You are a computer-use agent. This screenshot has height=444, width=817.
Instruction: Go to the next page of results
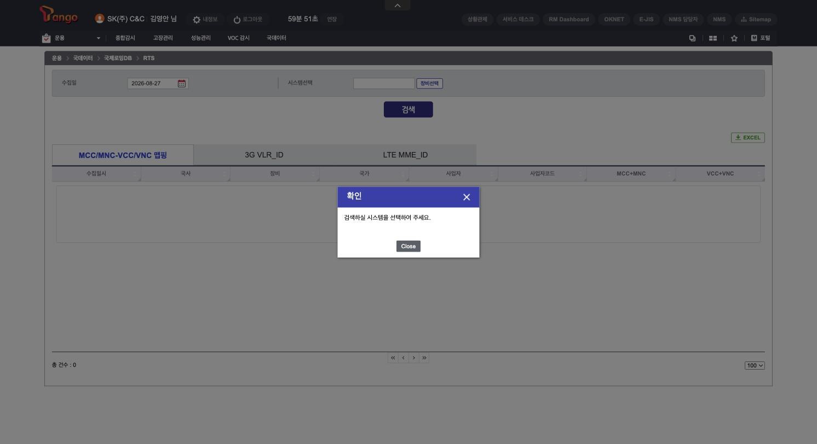[413, 358]
